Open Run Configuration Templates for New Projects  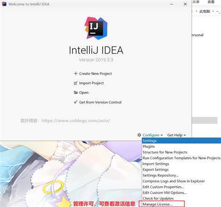point(181,158)
